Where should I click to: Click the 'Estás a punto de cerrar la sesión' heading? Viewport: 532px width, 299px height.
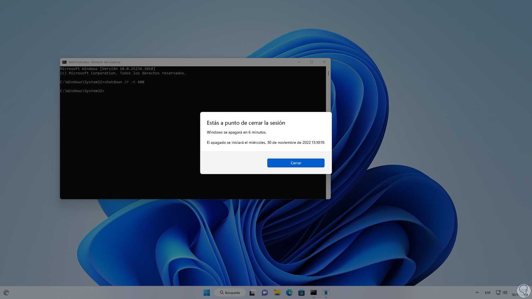(x=246, y=123)
